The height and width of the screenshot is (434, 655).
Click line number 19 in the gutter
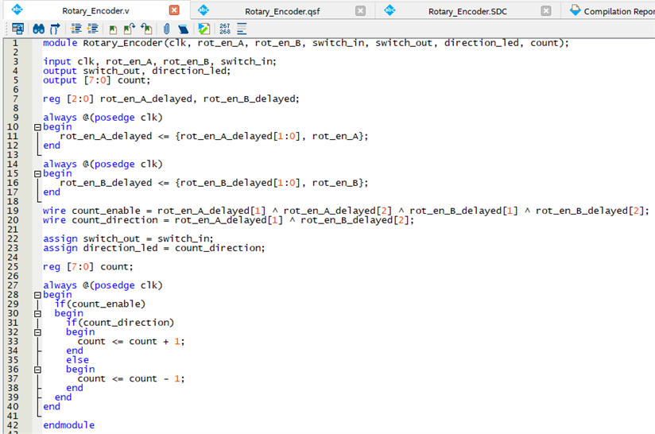[13, 211]
